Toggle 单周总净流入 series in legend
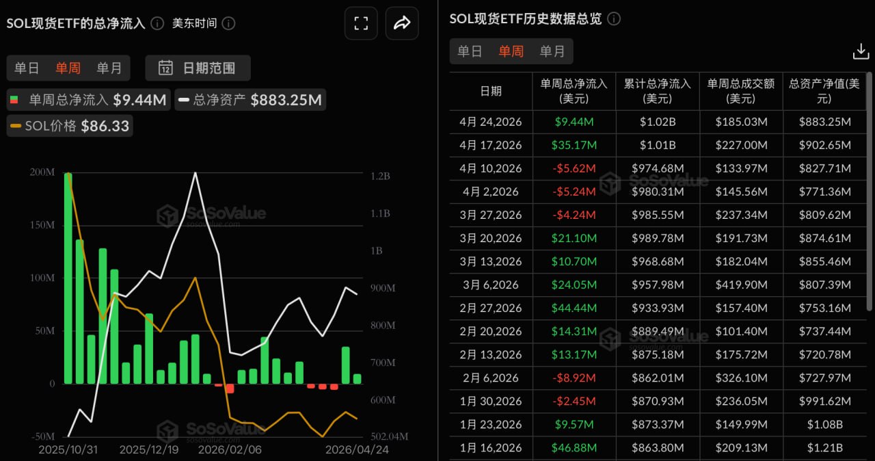The width and height of the screenshot is (875, 461). (88, 100)
